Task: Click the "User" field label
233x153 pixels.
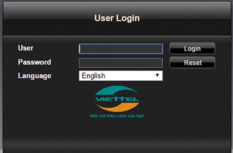Action: (x=26, y=48)
